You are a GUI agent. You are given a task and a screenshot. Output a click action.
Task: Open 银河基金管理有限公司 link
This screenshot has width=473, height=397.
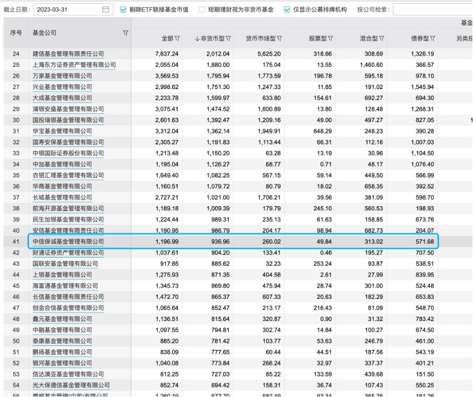coord(62,363)
